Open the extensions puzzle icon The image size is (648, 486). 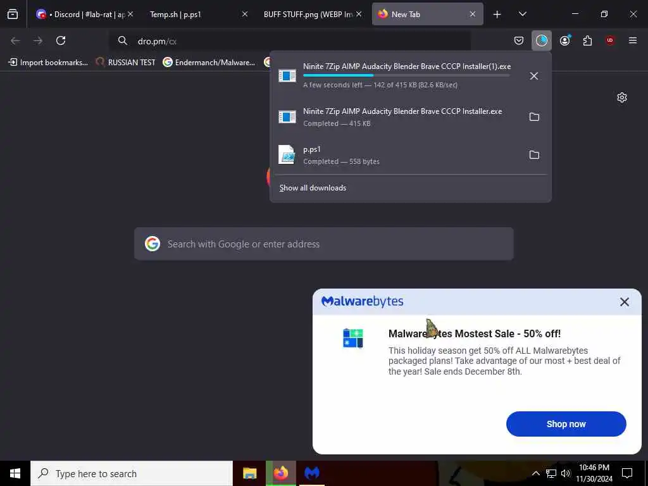click(587, 40)
